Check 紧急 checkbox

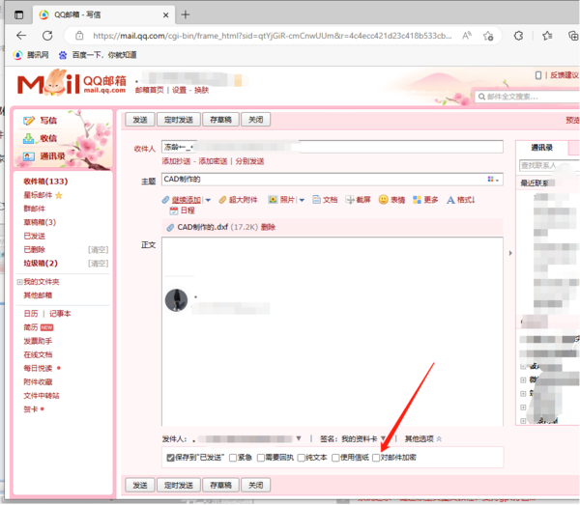point(233,458)
